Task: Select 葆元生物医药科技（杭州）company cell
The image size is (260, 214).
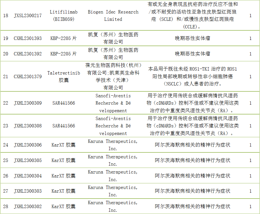Action: [x=113, y=76]
